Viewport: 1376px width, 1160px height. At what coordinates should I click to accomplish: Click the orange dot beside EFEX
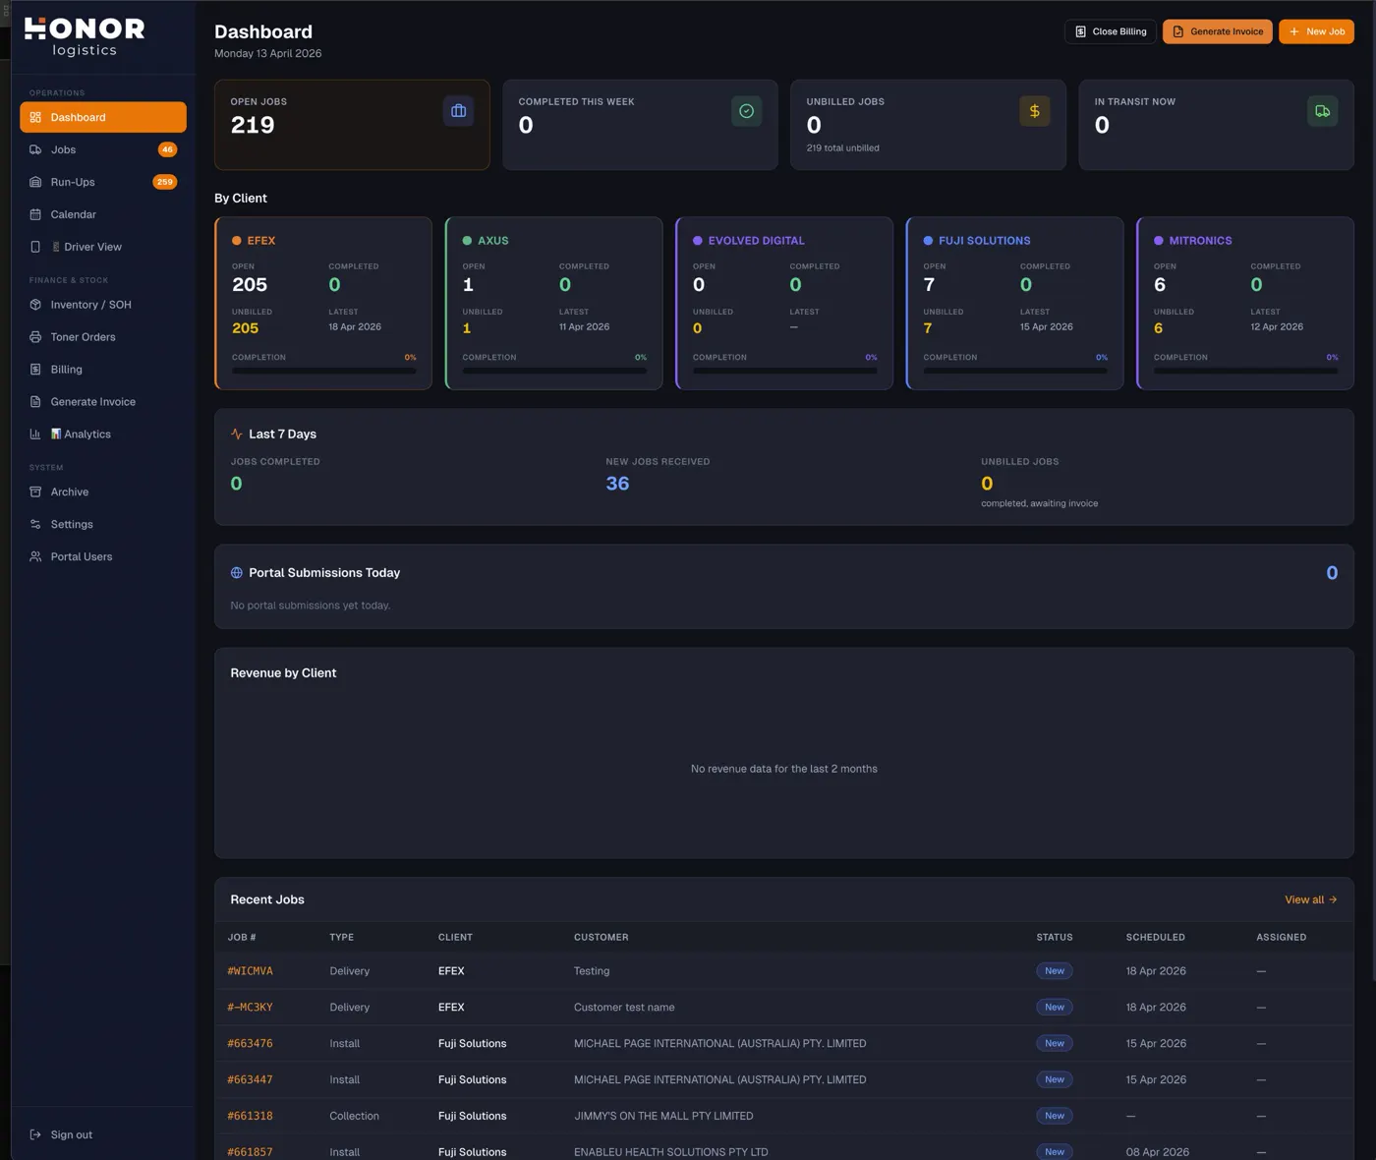pos(237,241)
